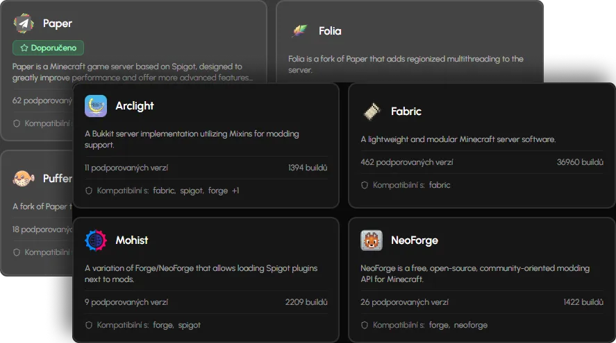Click the Folia card title

(x=330, y=31)
